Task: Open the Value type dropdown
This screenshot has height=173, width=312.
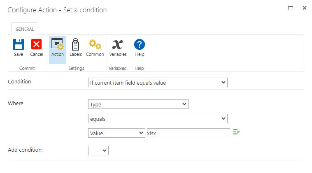Action: [x=116, y=133]
